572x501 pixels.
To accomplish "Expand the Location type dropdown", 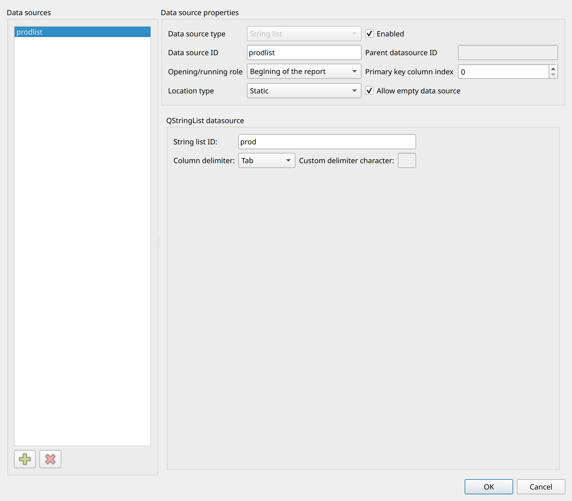I will coord(304,91).
